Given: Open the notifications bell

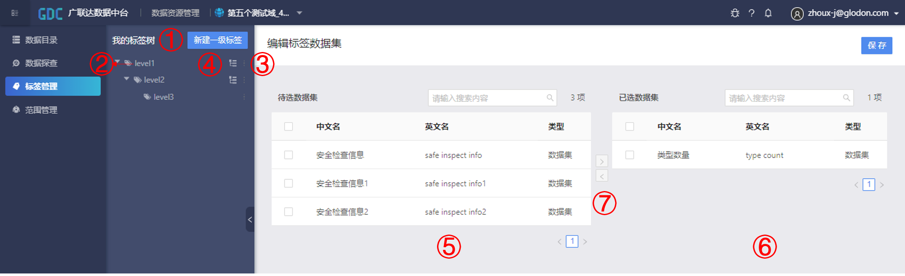Looking at the screenshot, I should (x=768, y=13).
